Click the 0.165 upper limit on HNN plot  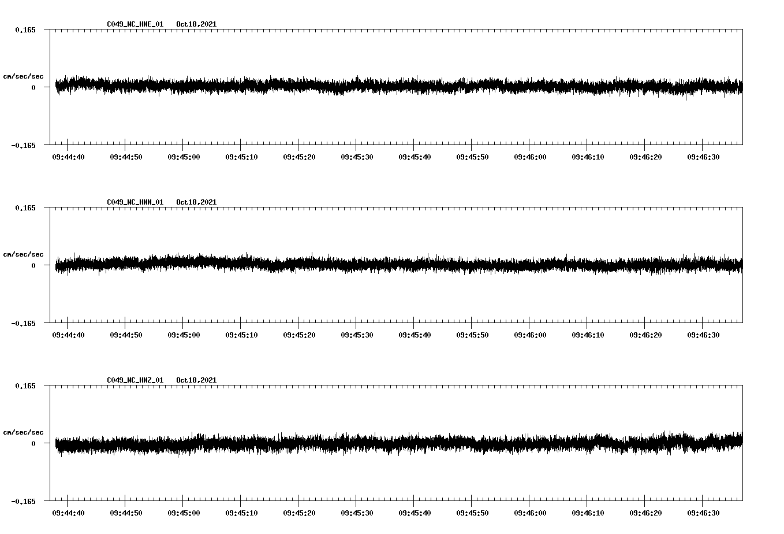[x=25, y=207]
